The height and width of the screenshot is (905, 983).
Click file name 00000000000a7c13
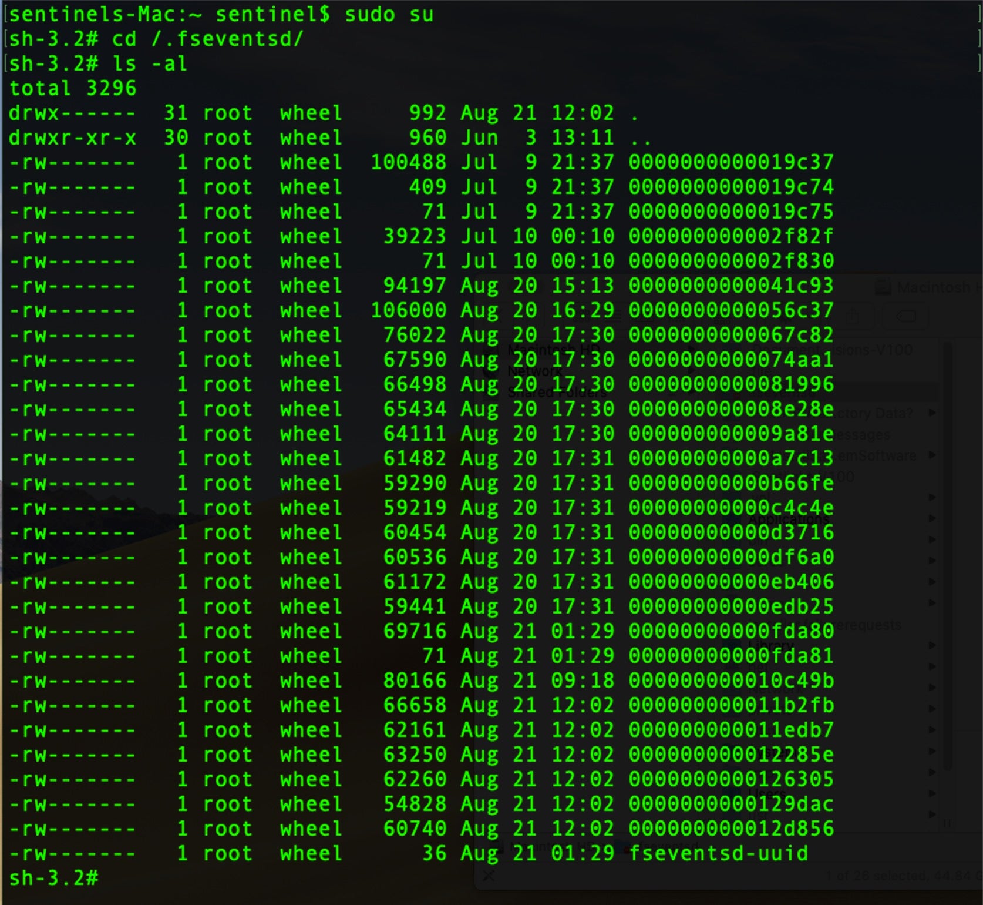click(x=731, y=458)
